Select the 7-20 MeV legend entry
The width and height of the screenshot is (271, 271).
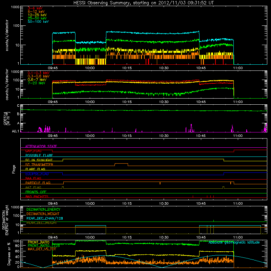click(x=37, y=83)
